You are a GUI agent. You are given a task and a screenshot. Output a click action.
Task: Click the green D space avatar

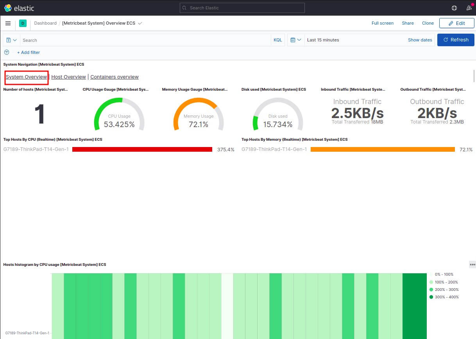click(x=23, y=23)
